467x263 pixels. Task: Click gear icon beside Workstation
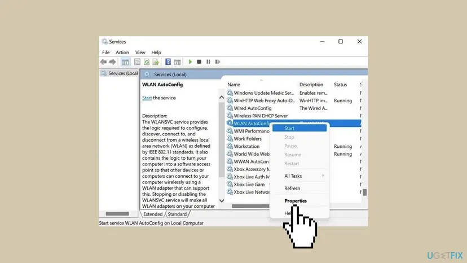tap(230, 146)
